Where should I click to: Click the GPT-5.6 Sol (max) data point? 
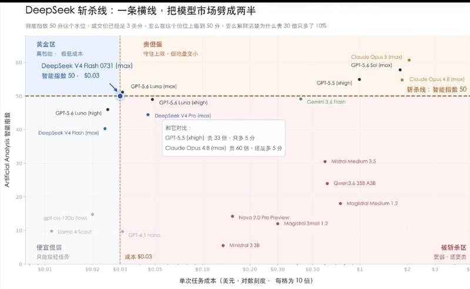[x=400, y=70]
